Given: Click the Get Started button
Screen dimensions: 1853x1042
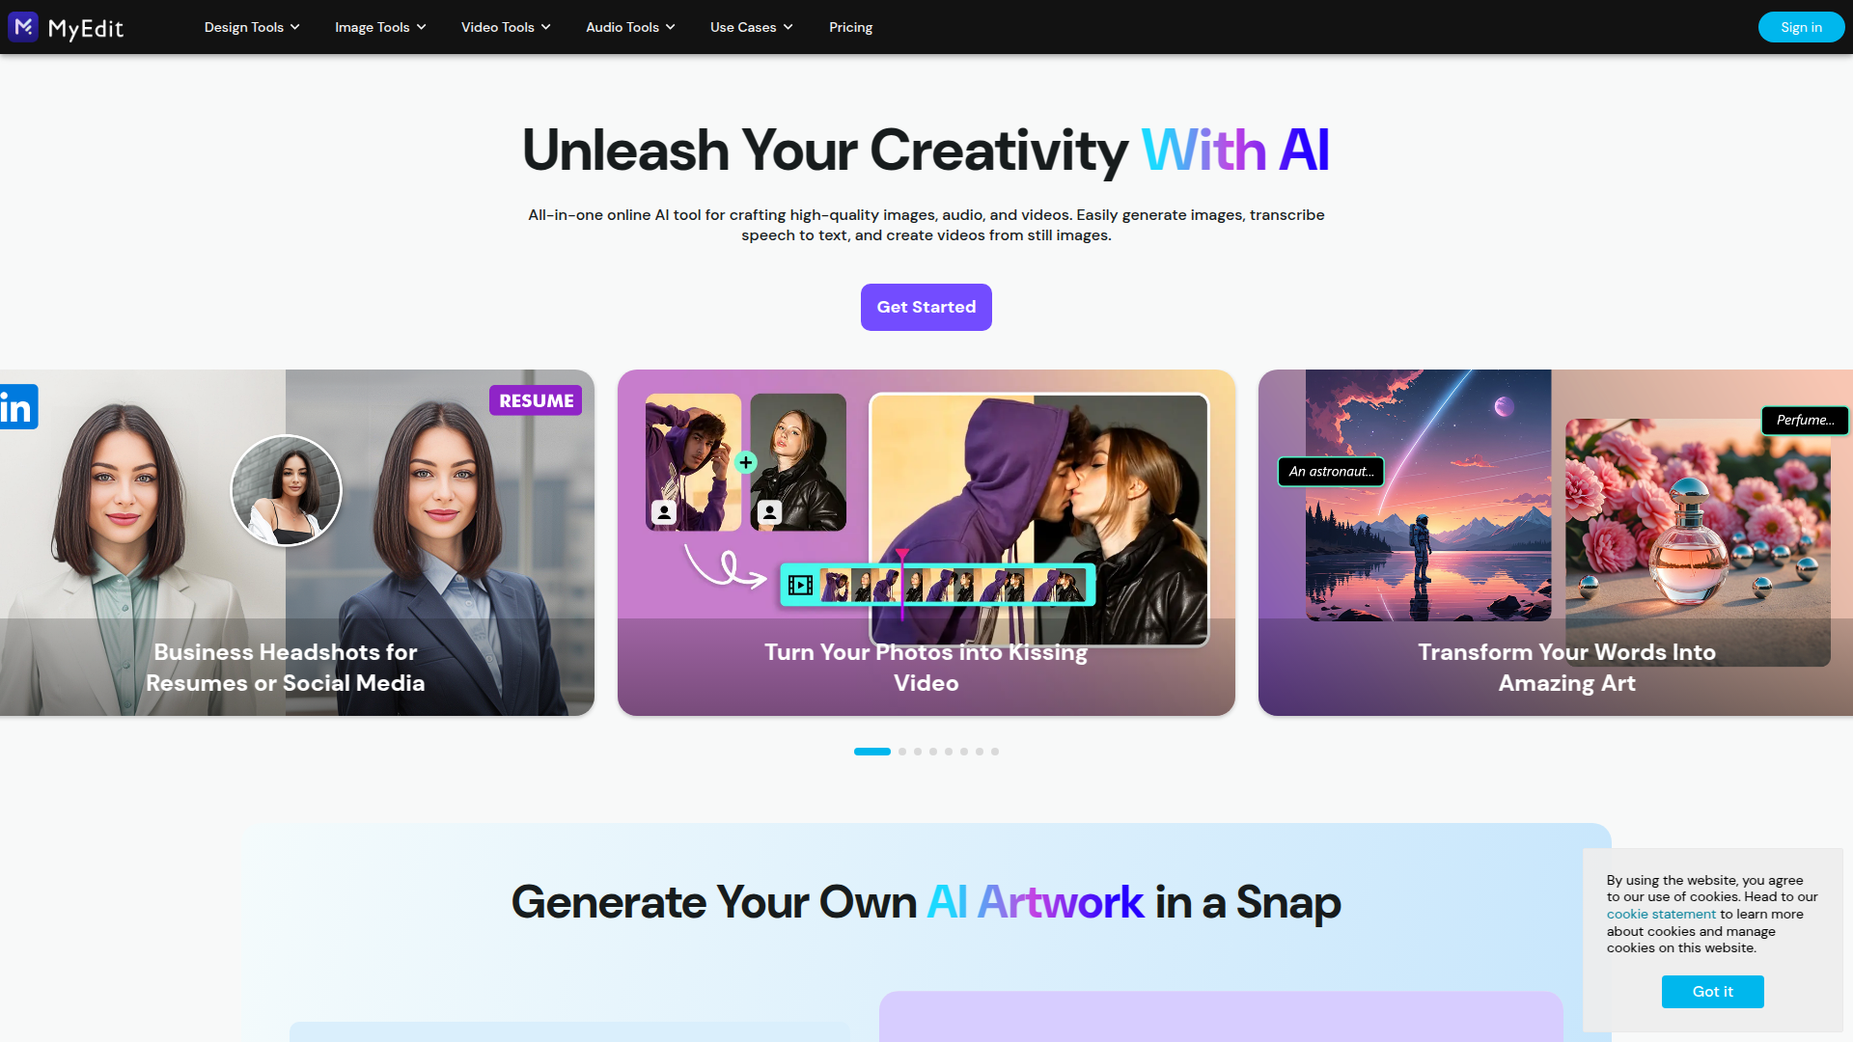Looking at the screenshot, I should [x=926, y=307].
